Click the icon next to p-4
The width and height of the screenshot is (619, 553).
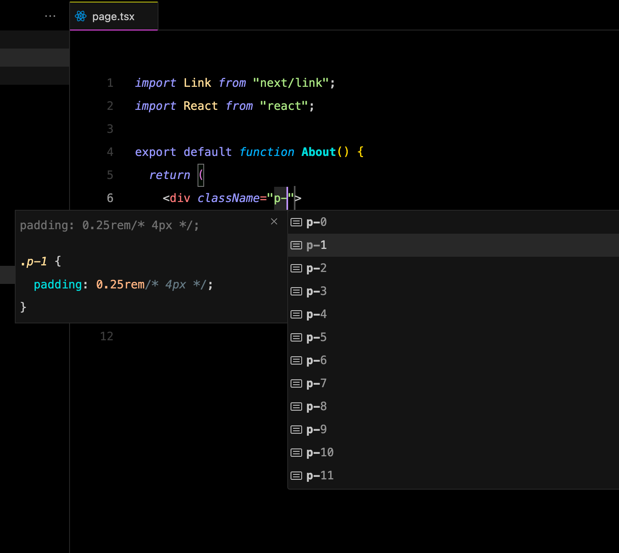(296, 314)
